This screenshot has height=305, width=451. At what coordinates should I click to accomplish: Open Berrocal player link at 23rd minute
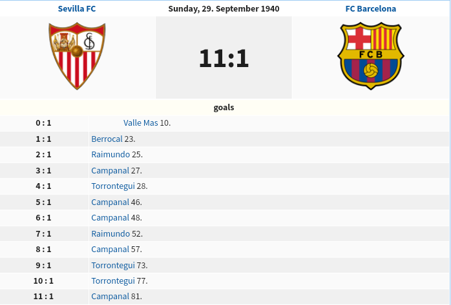coord(107,139)
